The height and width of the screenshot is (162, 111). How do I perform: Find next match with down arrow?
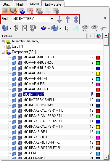(59, 19)
